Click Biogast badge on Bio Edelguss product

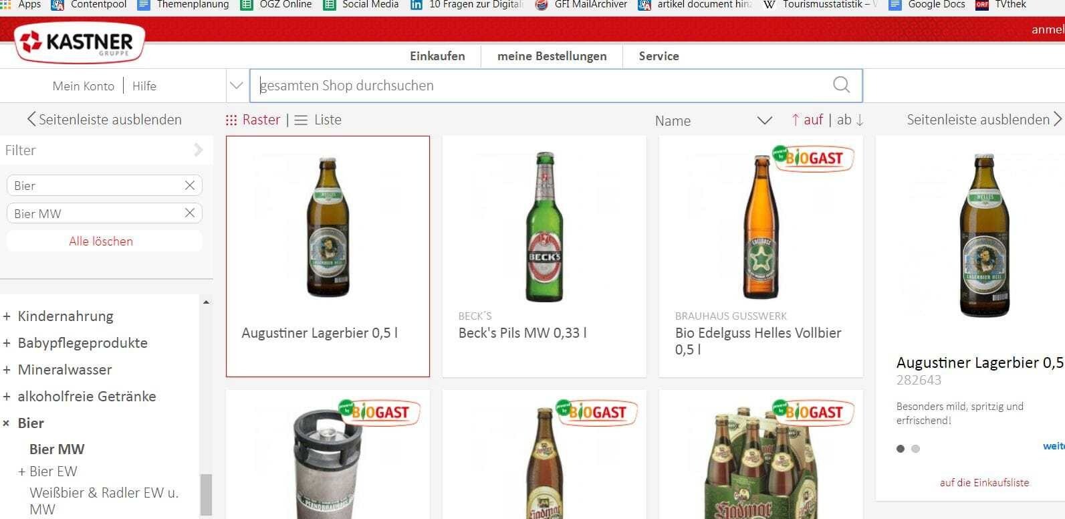pyautogui.click(x=812, y=159)
